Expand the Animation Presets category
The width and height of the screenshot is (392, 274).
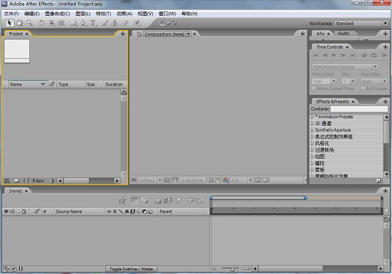[x=312, y=117]
